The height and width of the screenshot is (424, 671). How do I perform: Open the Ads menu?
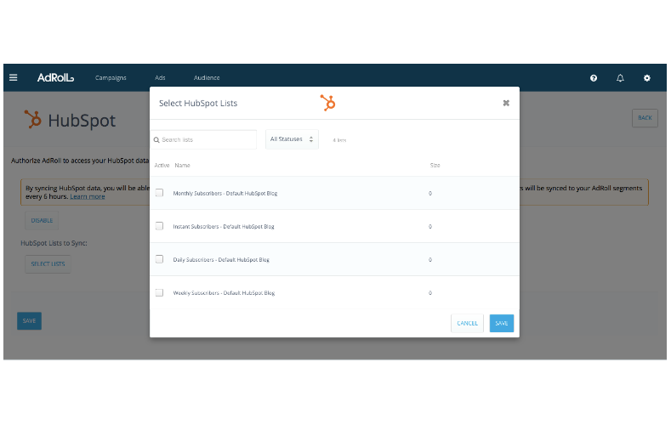160,78
